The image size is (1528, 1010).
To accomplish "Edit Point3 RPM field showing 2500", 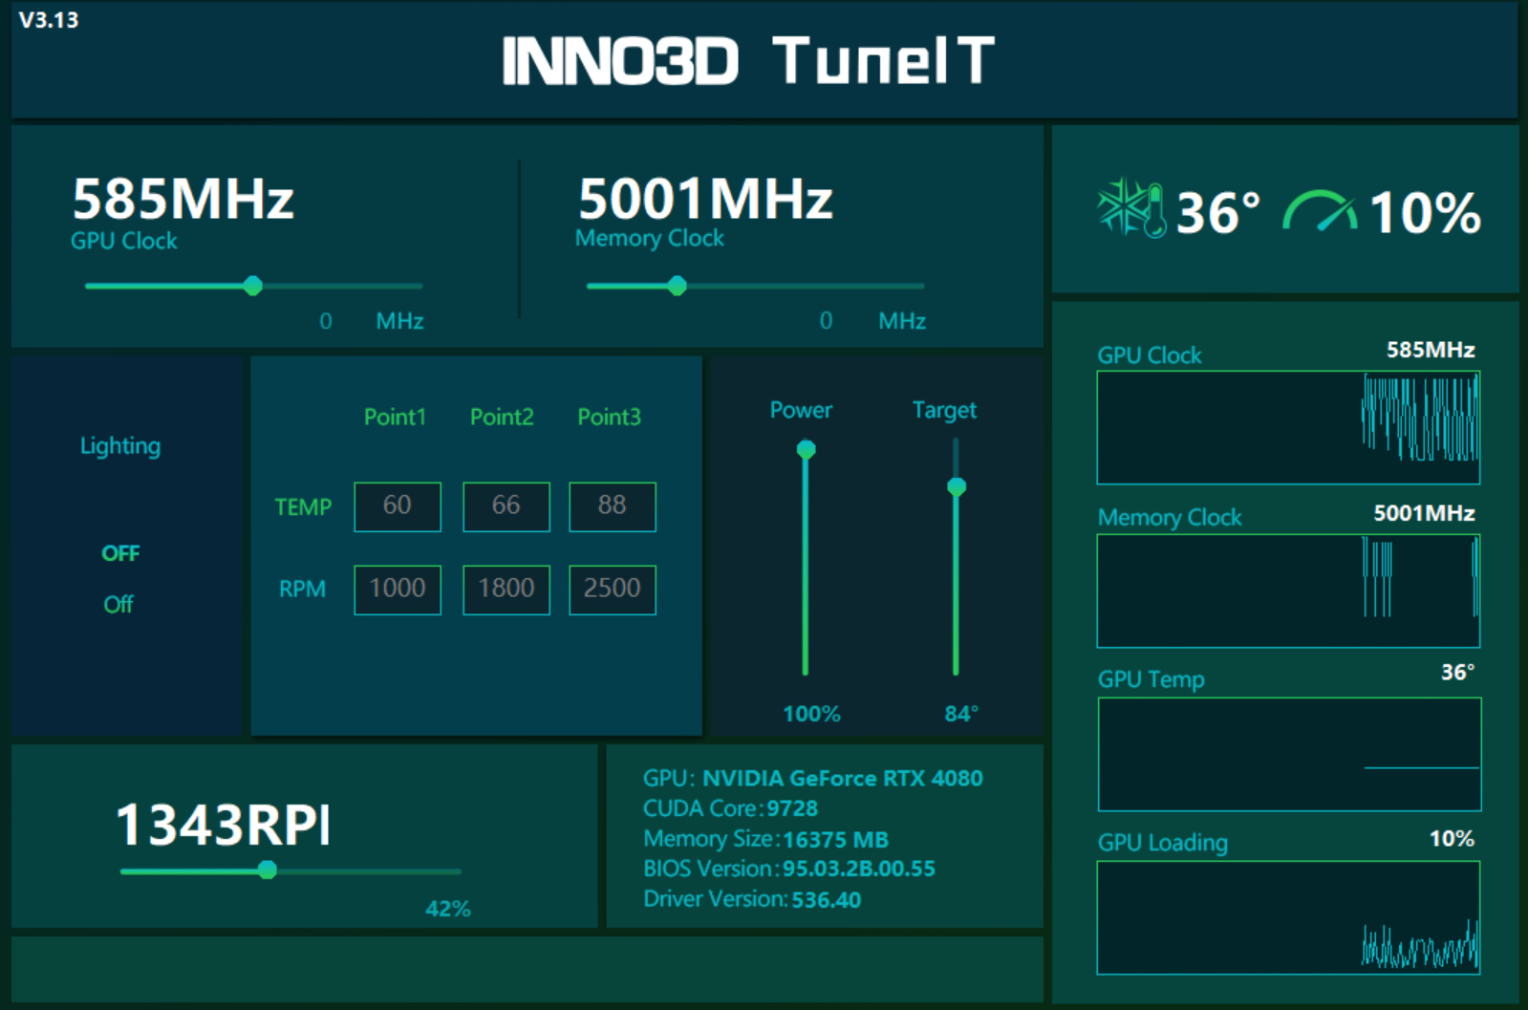I will pos(613,590).
